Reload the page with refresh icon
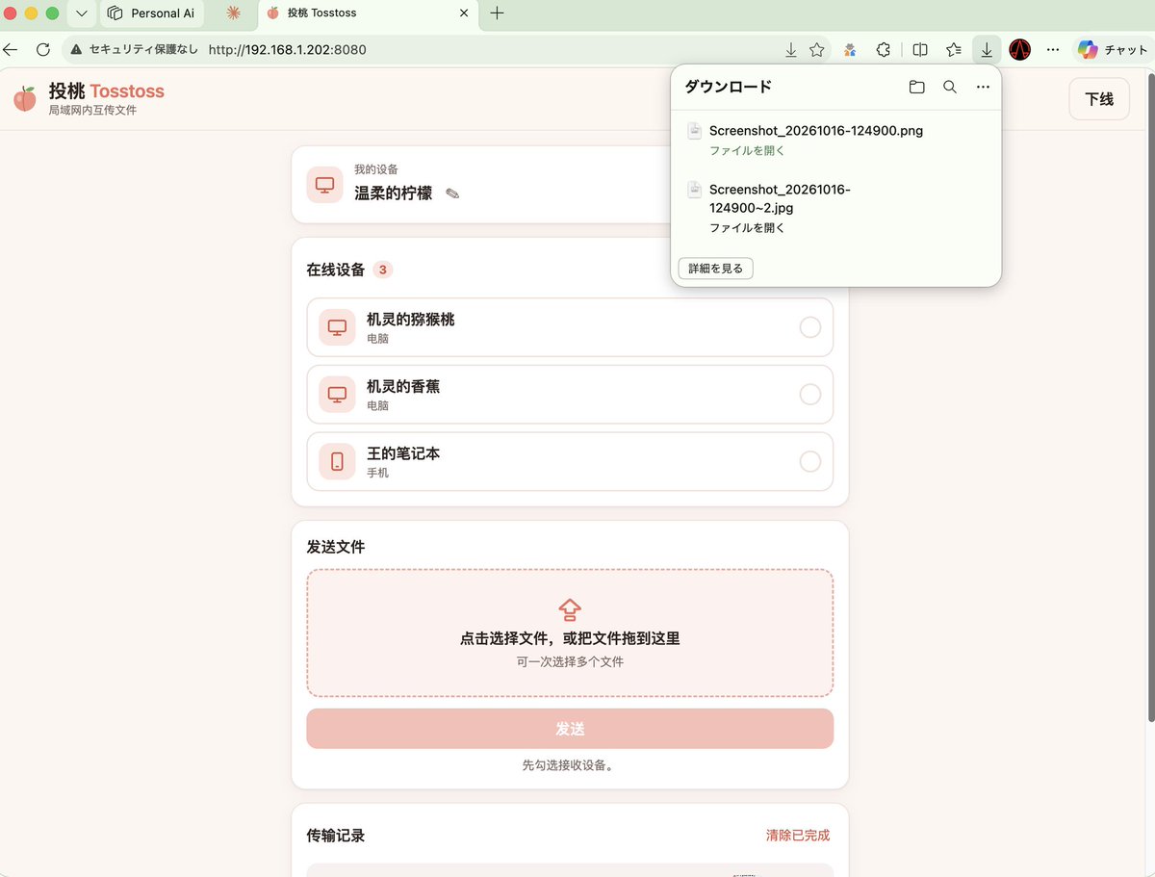 pyautogui.click(x=42, y=49)
